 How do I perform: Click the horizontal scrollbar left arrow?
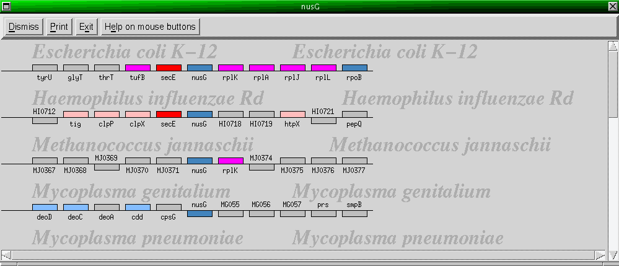point(6,255)
